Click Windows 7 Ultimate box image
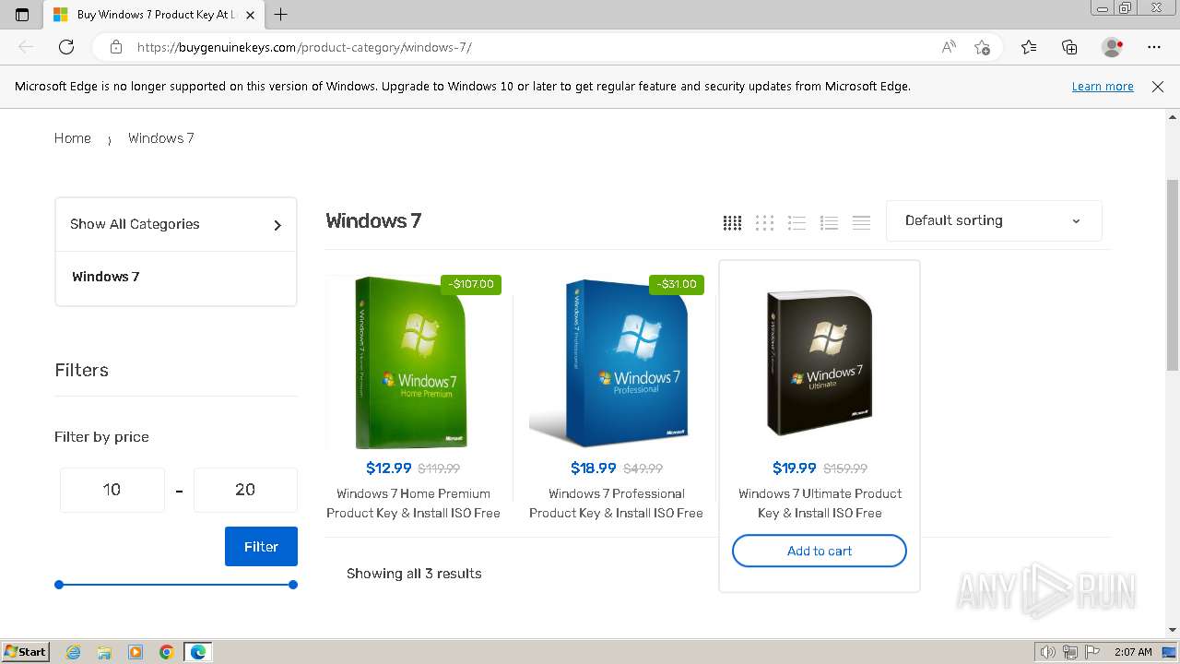 click(x=820, y=362)
